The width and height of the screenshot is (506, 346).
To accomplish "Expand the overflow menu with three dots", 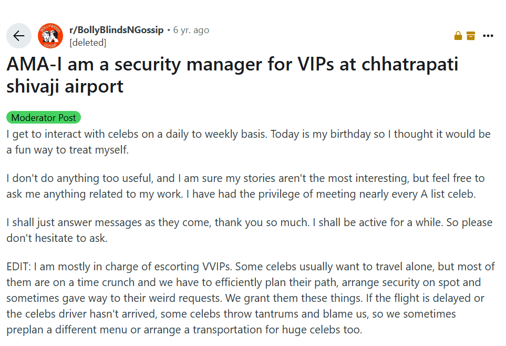I will pyautogui.click(x=488, y=36).
